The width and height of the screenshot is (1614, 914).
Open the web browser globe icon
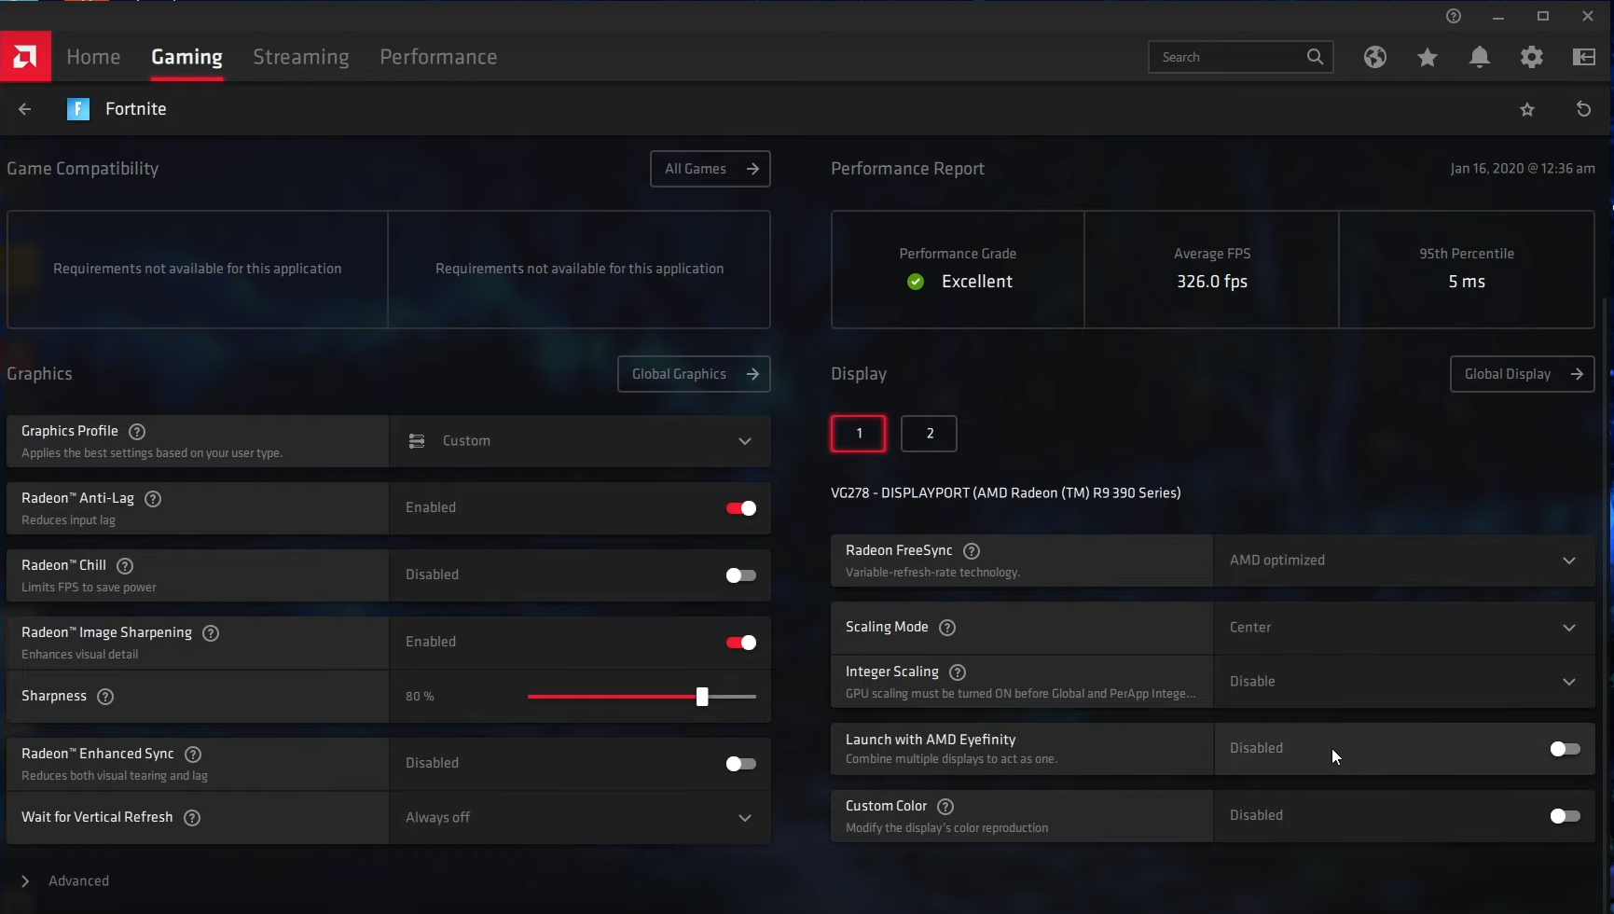pos(1374,57)
